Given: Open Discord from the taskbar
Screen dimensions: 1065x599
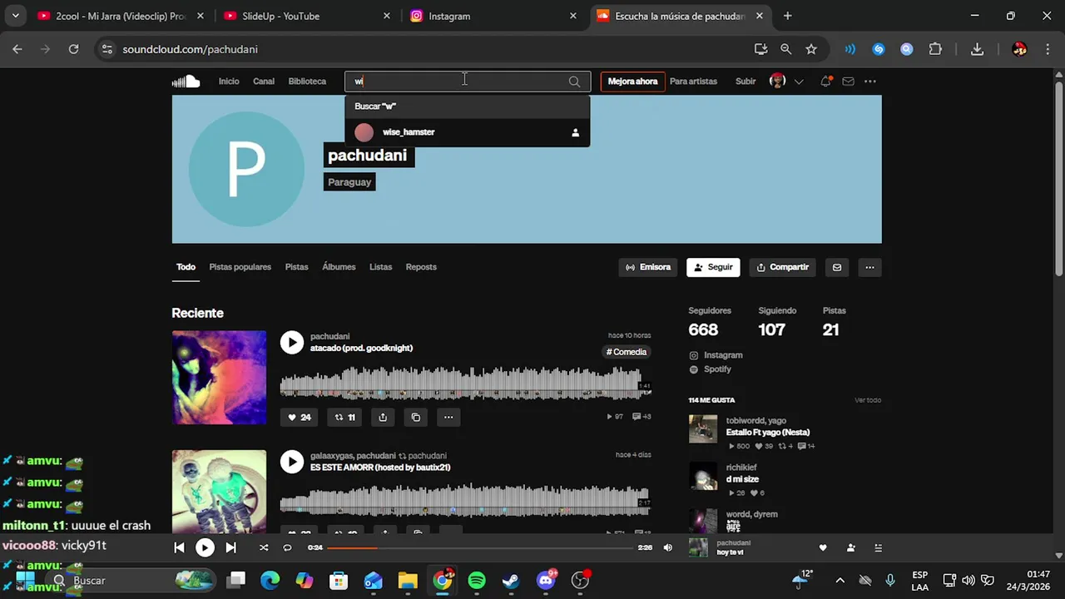Looking at the screenshot, I should (x=547, y=580).
